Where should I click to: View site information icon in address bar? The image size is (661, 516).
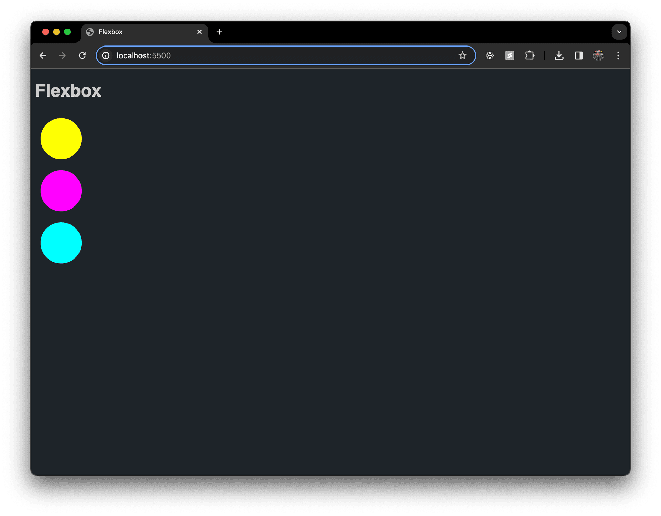106,55
